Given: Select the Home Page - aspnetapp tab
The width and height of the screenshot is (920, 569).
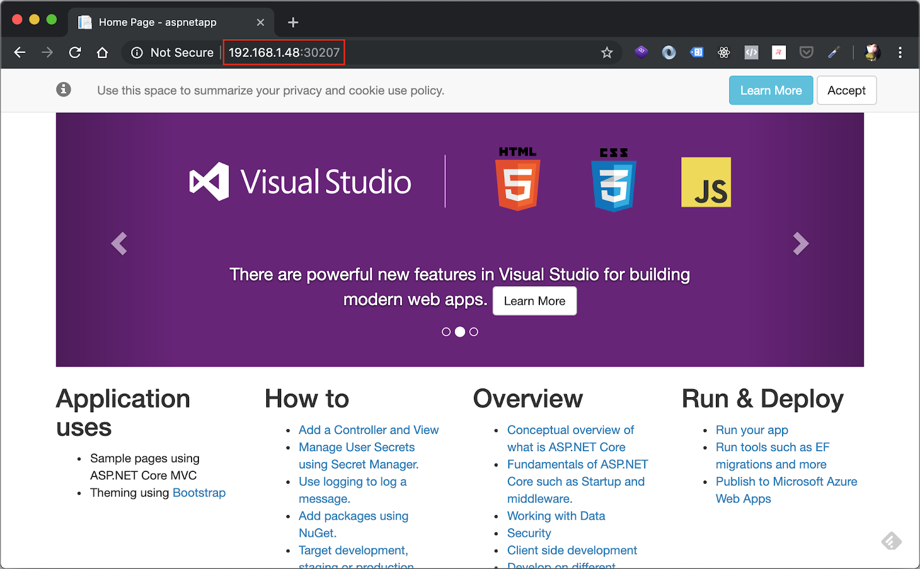Looking at the screenshot, I should 171,22.
